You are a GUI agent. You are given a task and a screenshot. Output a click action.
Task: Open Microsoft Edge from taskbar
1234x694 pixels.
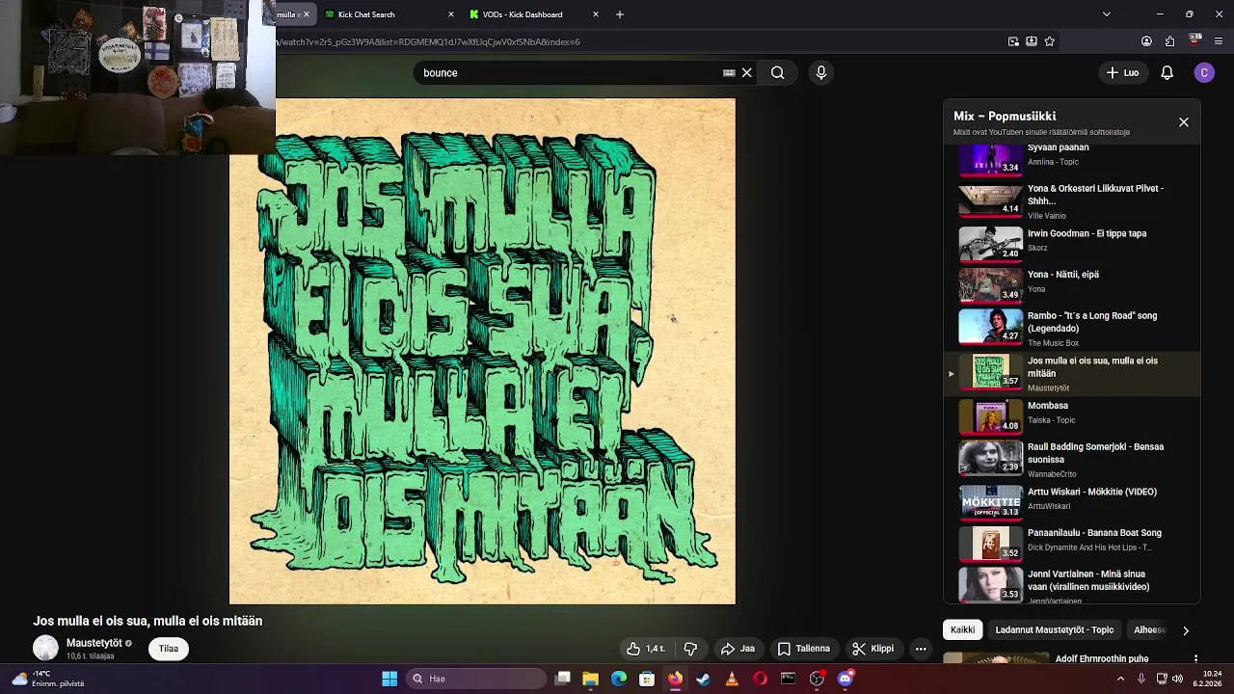coord(619,679)
